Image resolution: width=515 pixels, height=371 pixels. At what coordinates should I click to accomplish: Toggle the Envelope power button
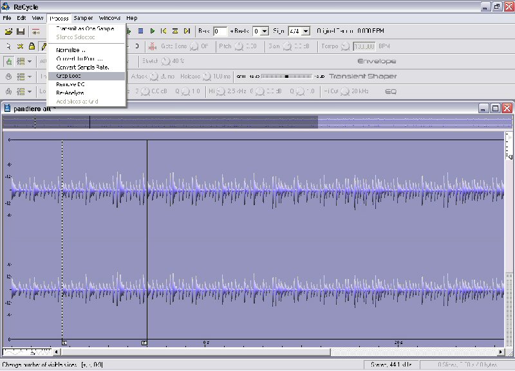(9, 62)
